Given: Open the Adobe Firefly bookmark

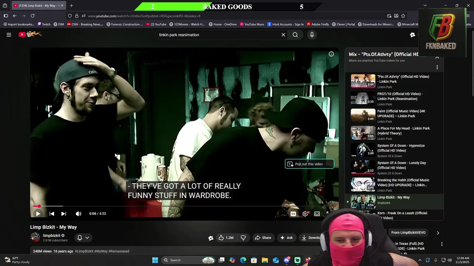Looking at the screenshot, I should point(318,24).
